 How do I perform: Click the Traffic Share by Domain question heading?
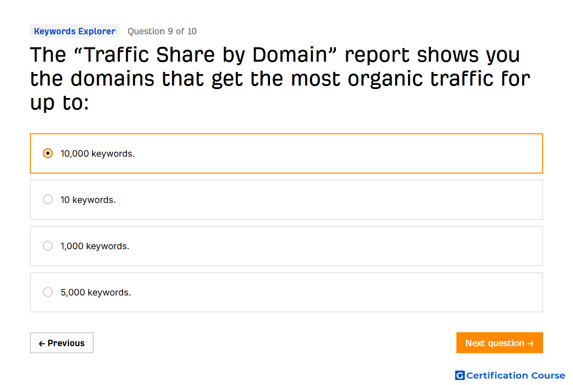coord(280,78)
